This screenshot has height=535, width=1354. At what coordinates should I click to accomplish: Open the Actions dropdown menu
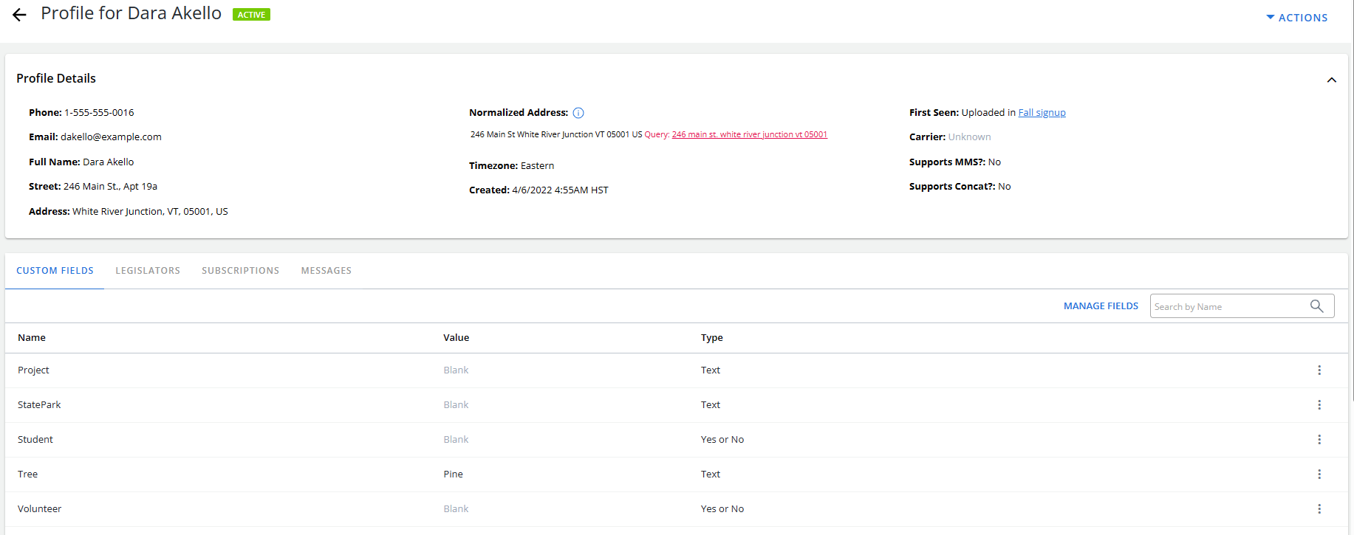[1297, 17]
